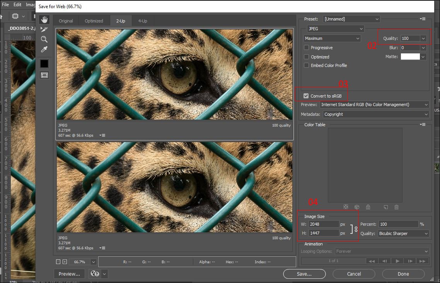This screenshot has height=283, width=440.
Task: Select the Eyedropper tool
Action: coord(44,49)
